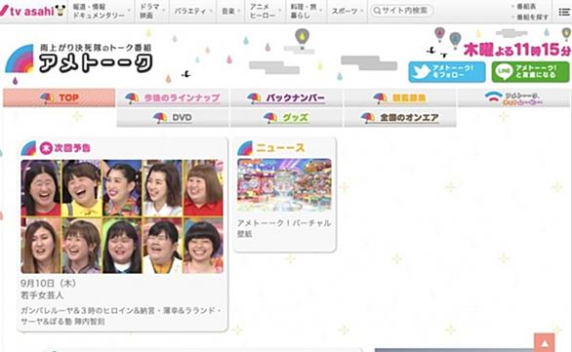572x352 pixels.
Task: Open the DVD tab
Action: 173,118
